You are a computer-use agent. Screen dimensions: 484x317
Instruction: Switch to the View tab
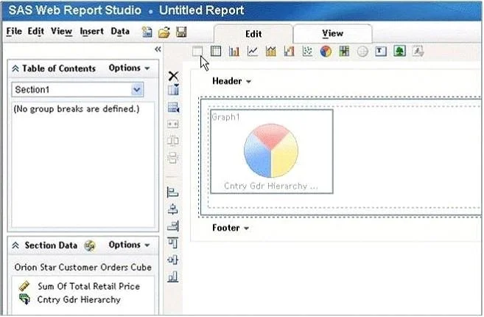tap(332, 33)
